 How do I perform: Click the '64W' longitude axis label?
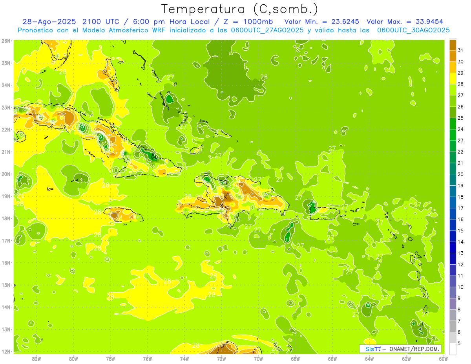point(369,359)
